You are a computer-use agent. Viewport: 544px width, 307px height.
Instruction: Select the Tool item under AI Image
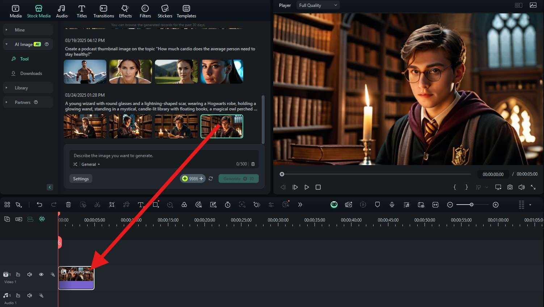pyautogui.click(x=24, y=59)
